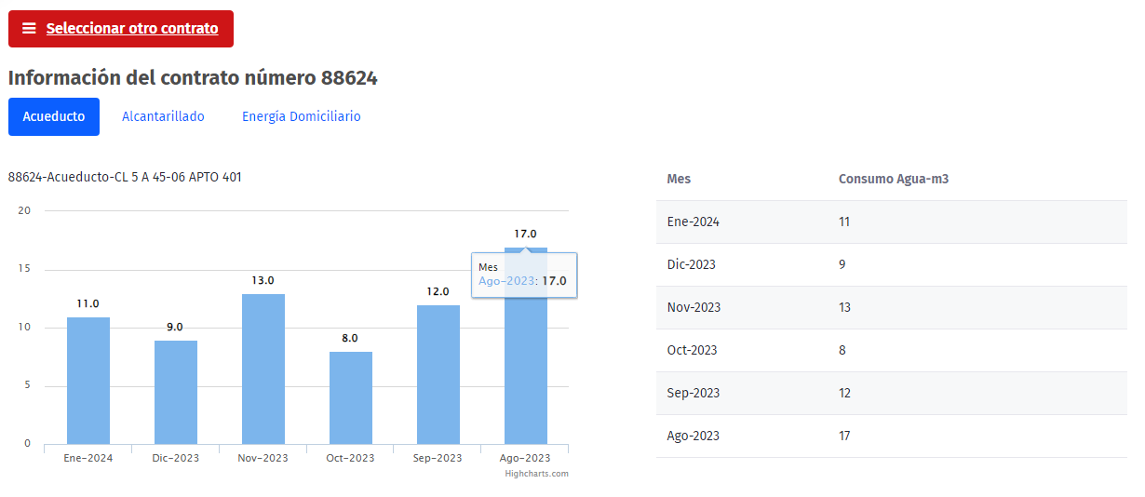Open Seleccionar otro contrato link
This screenshot has height=497, width=1145.
131,29
